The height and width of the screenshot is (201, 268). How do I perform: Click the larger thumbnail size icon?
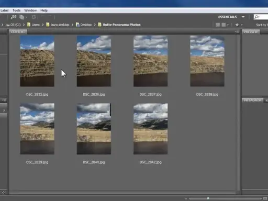tap(265, 198)
